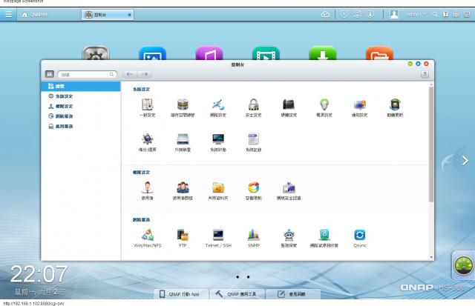Open the external devices refresh icon
475x306 pixels.
tap(357, 14)
